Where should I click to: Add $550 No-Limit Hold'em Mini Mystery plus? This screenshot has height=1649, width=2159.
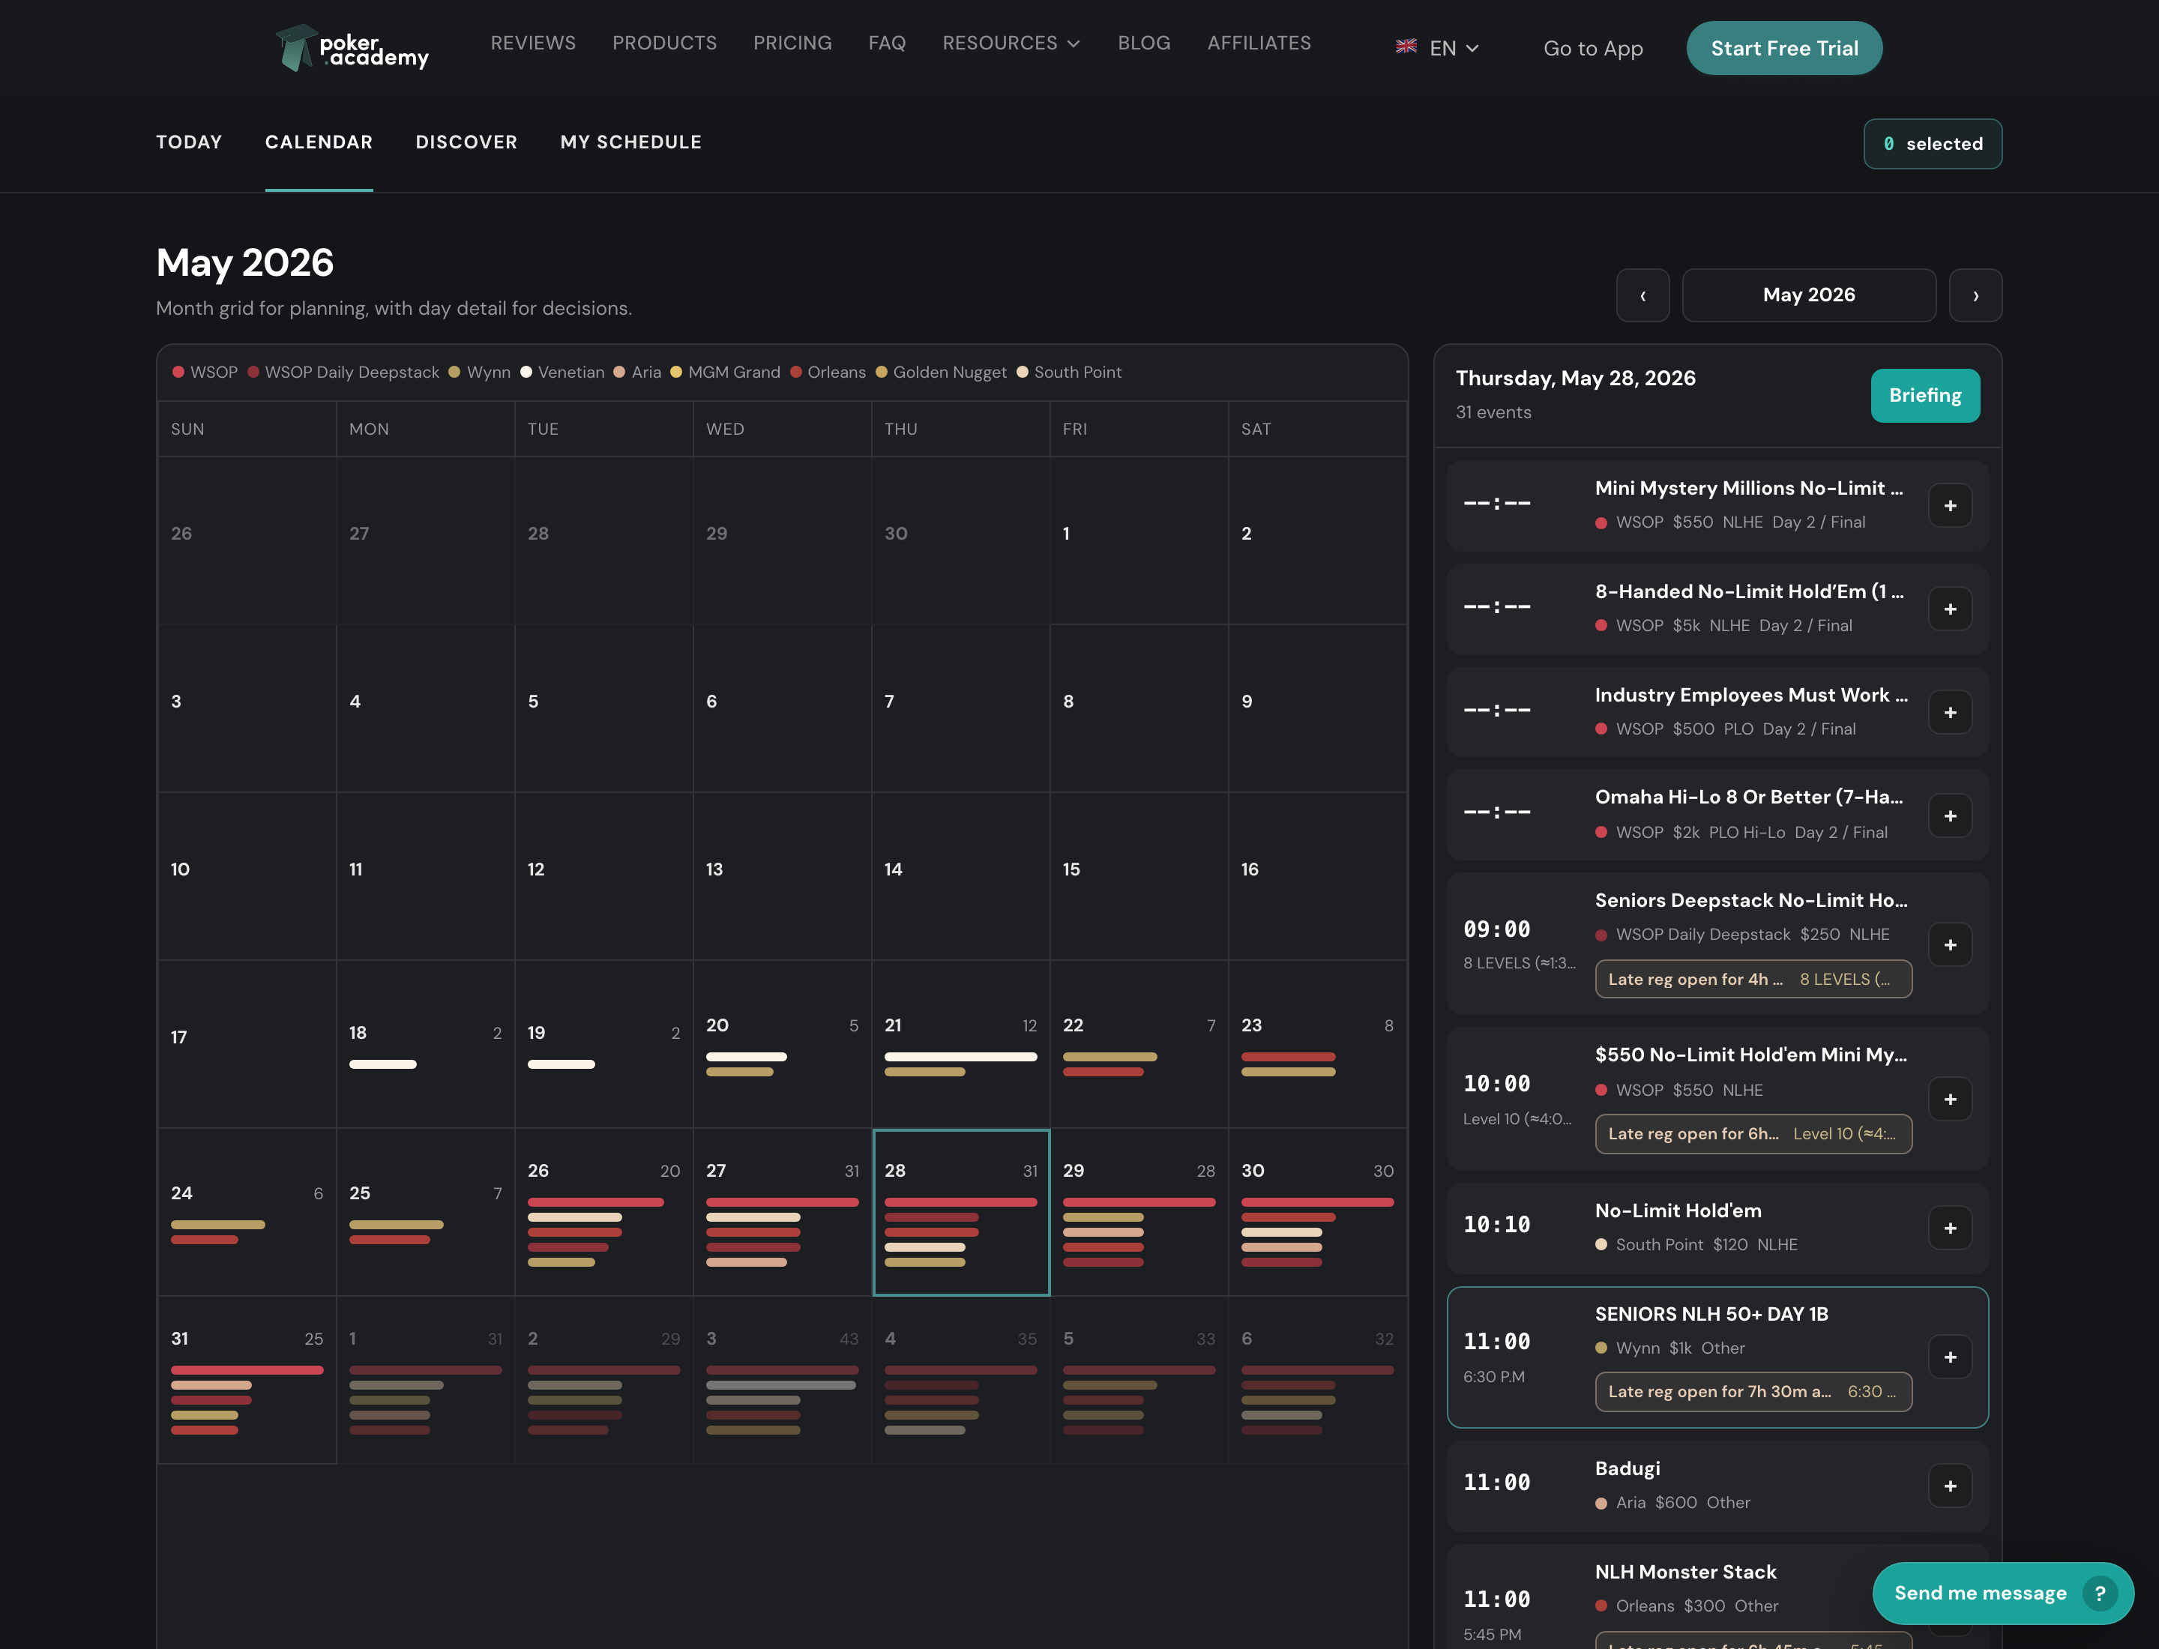click(1950, 1100)
